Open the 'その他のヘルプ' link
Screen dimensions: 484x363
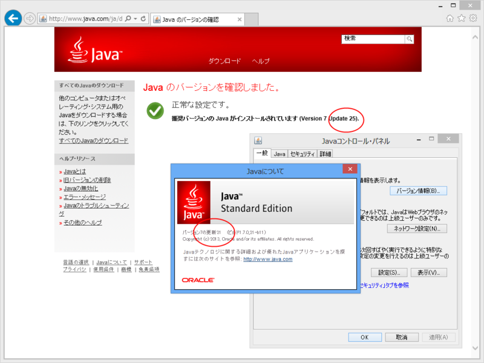[x=83, y=223]
